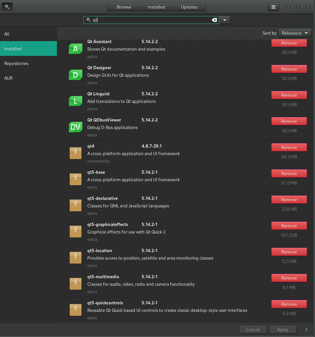Click the Qt Designer app icon

click(75, 75)
